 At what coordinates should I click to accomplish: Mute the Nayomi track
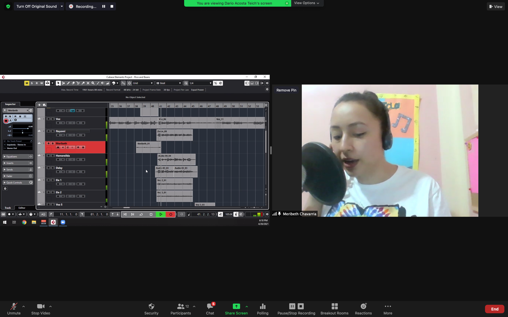tap(48, 131)
